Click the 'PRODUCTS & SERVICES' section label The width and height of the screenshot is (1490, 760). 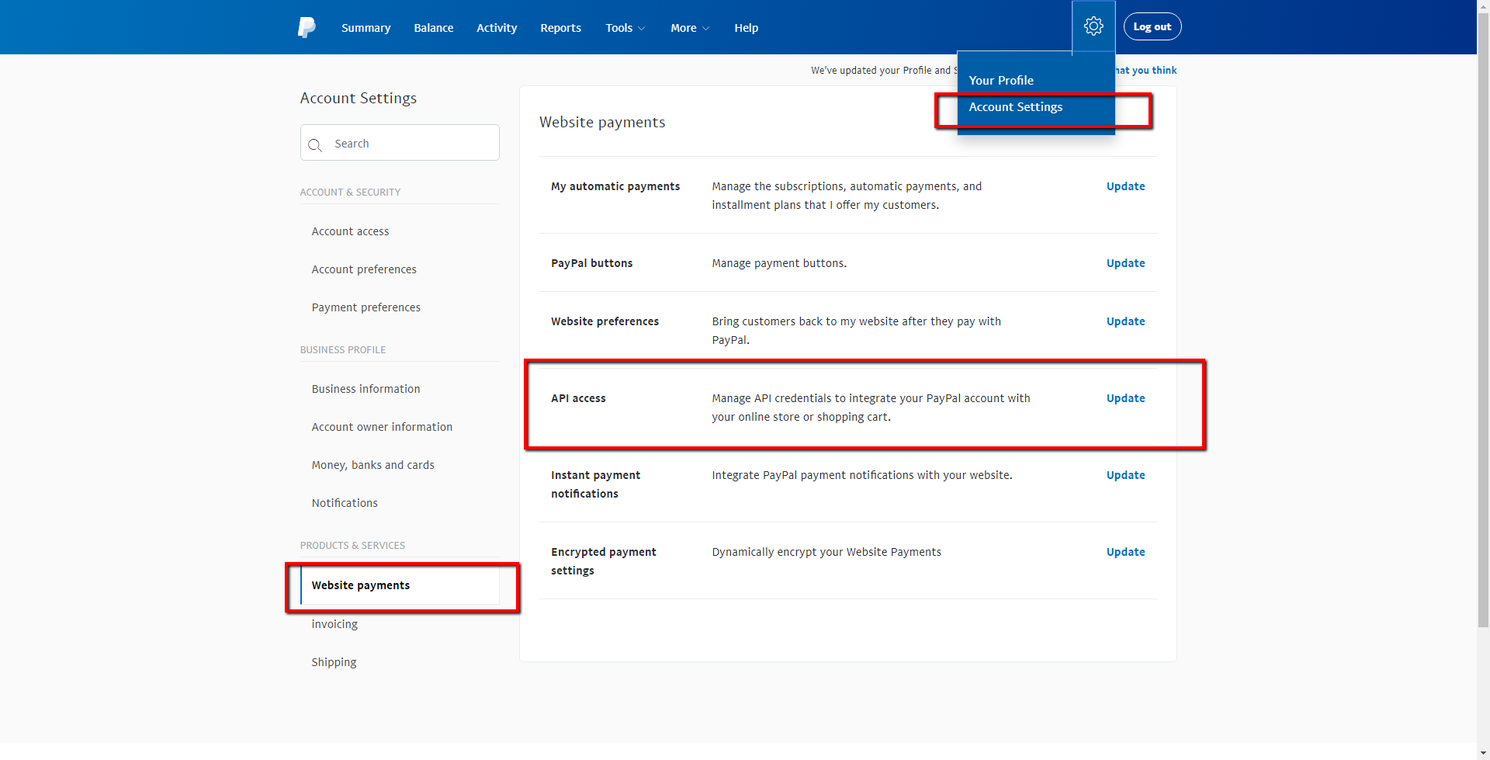pyautogui.click(x=352, y=546)
